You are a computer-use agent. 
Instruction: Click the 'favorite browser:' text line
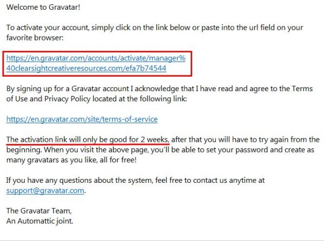(x=35, y=38)
